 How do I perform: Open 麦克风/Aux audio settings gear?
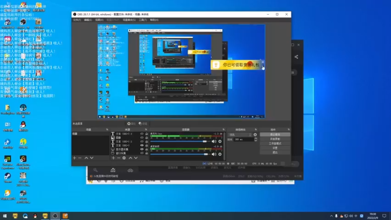pyautogui.click(x=220, y=141)
